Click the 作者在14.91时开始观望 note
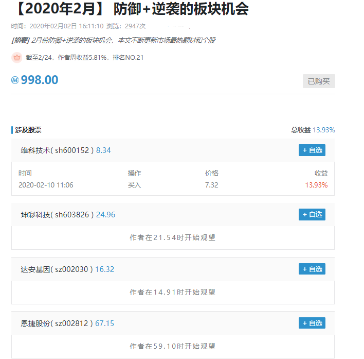Screen dimensions: 364x359 pyautogui.click(x=172, y=292)
